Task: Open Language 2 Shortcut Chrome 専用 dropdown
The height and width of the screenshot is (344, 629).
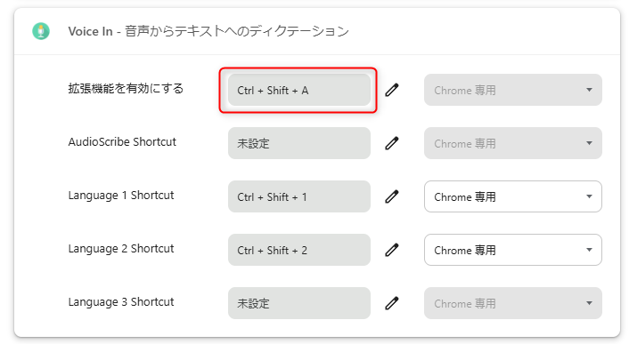Action: coord(512,250)
